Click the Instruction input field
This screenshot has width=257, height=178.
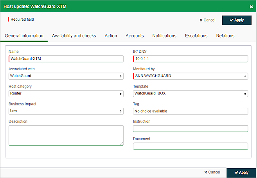tap(191, 129)
